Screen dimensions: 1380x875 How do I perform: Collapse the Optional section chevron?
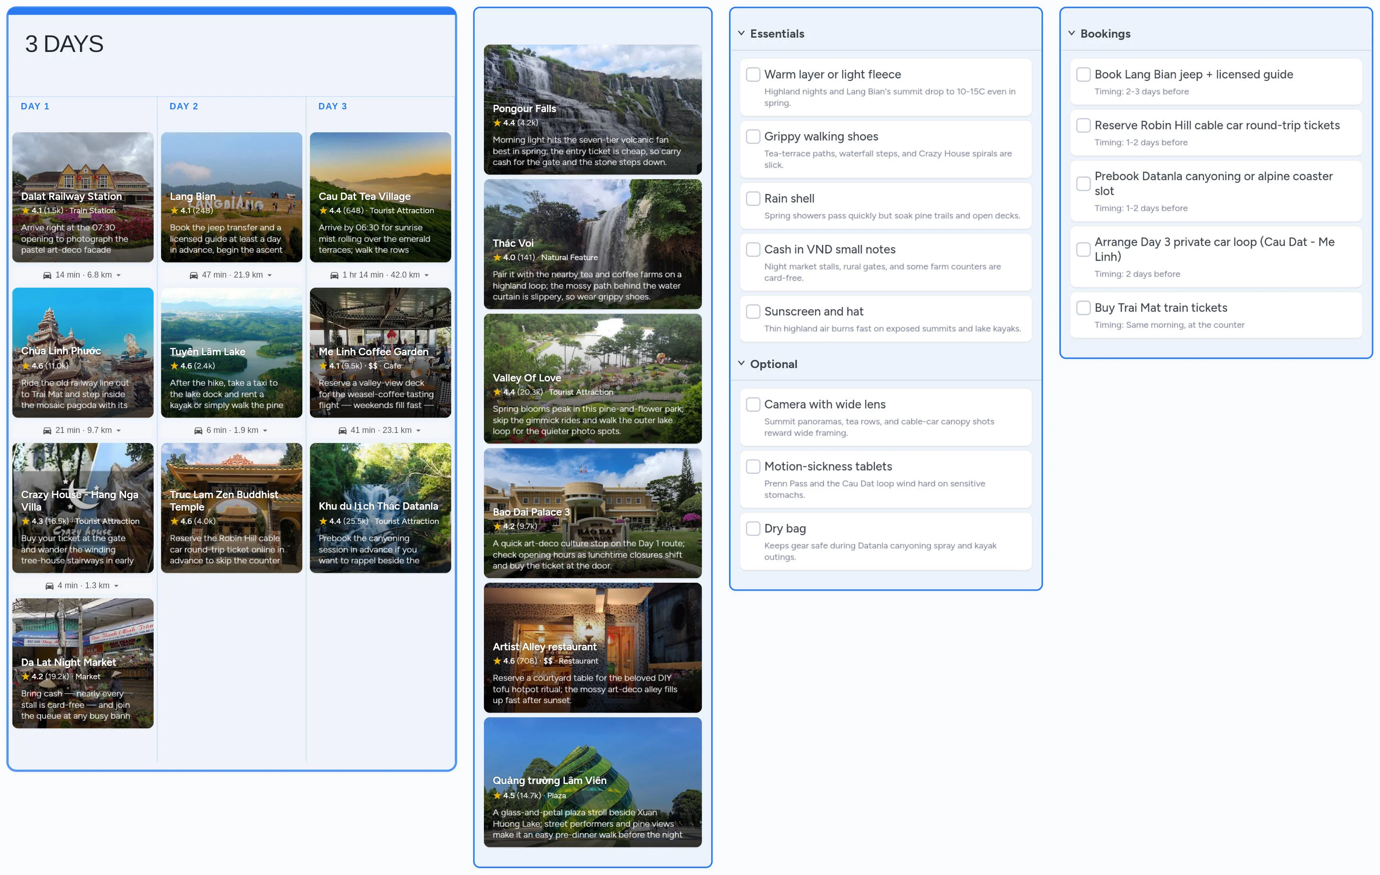pos(741,364)
